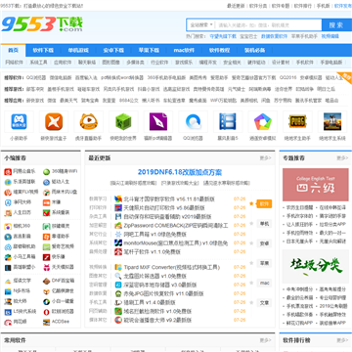Open the 四六级 College English Test banner
The image size is (352, 352).
[315, 185]
